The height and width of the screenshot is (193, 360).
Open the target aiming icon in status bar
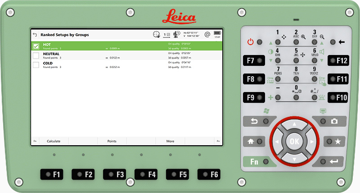tap(156, 34)
